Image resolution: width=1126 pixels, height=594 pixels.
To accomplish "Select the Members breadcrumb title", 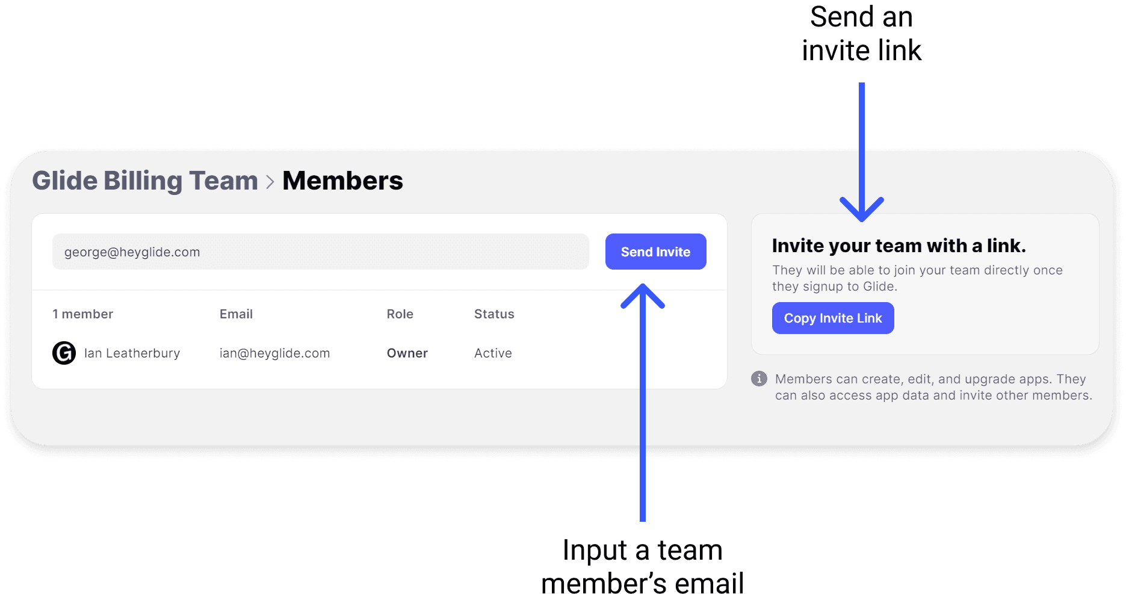I will pos(342,181).
